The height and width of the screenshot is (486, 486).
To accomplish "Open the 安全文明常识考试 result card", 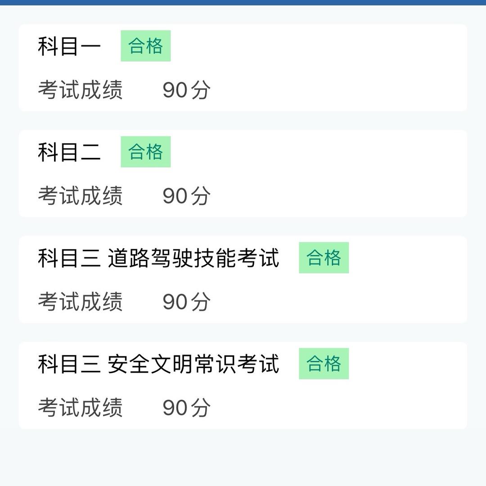I will 243,385.
